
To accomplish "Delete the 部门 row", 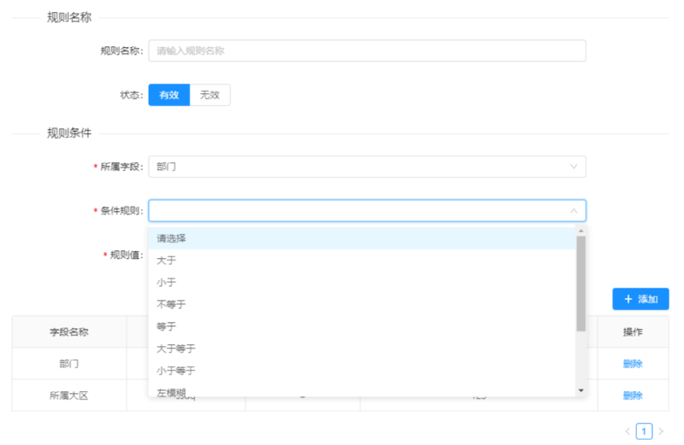I will tap(633, 364).
